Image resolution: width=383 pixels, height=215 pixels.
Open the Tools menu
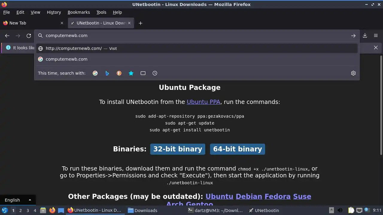point(101,12)
